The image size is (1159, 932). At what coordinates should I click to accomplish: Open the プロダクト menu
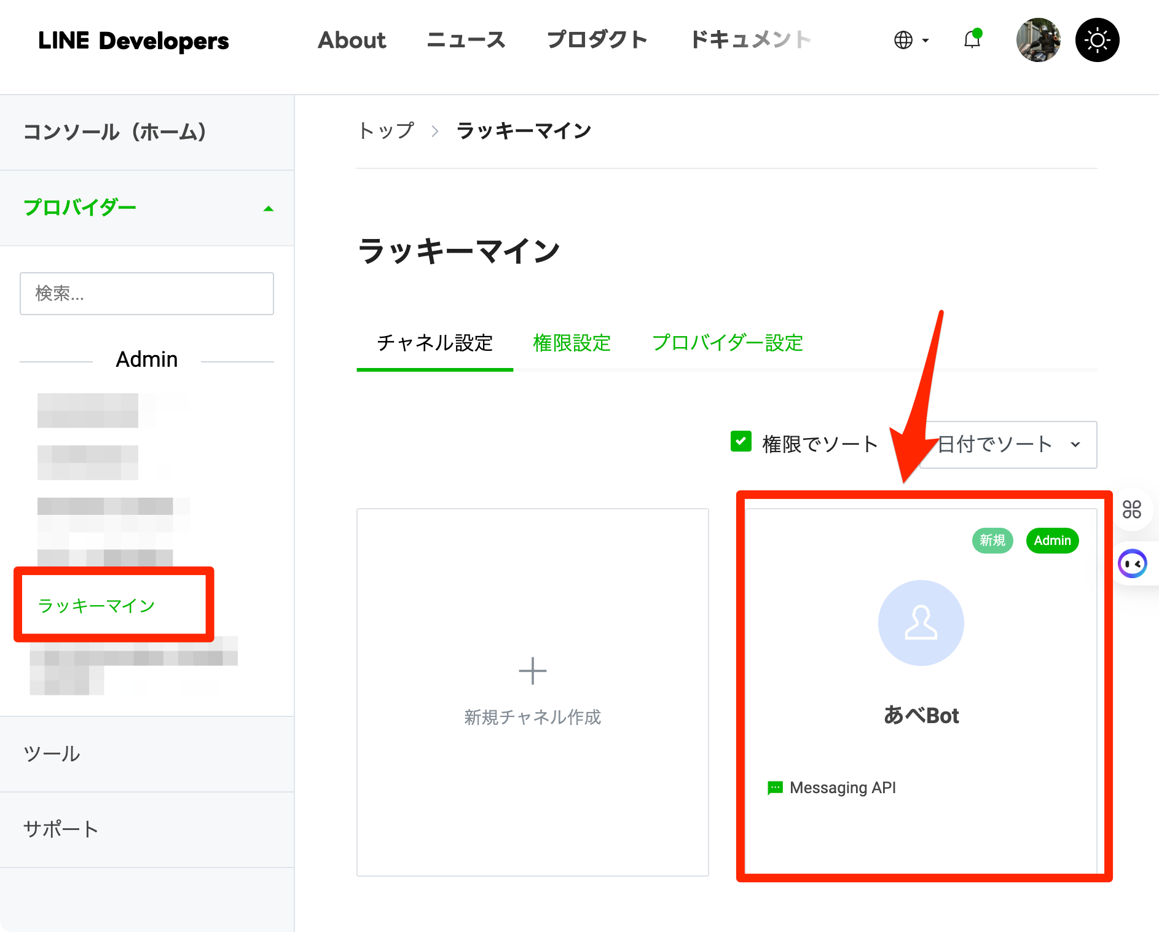tap(597, 40)
